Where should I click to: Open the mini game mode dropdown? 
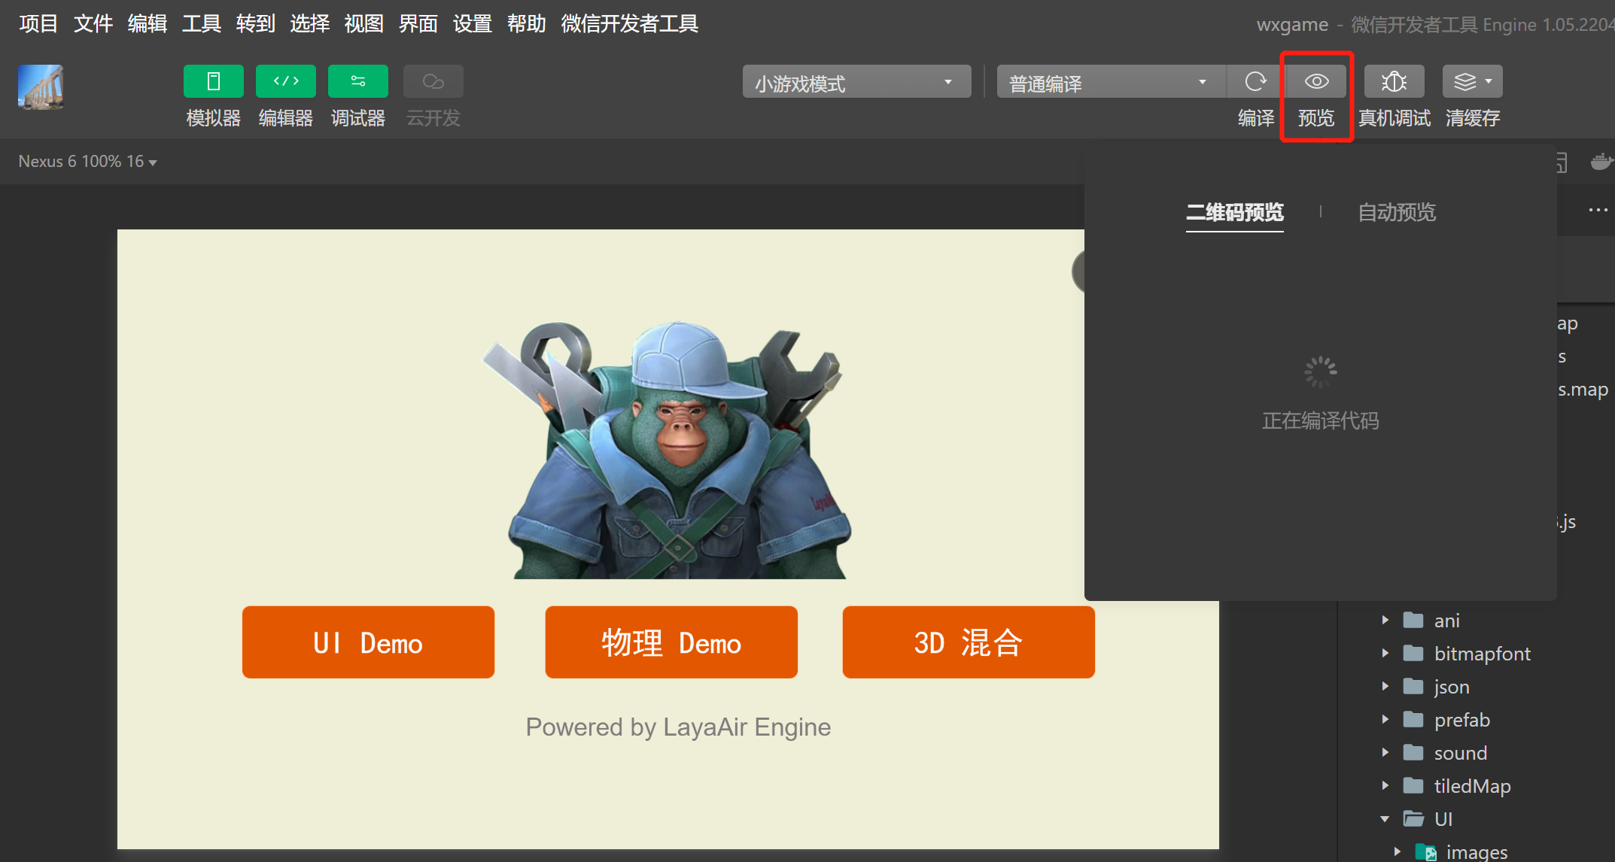tap(856, 82)
